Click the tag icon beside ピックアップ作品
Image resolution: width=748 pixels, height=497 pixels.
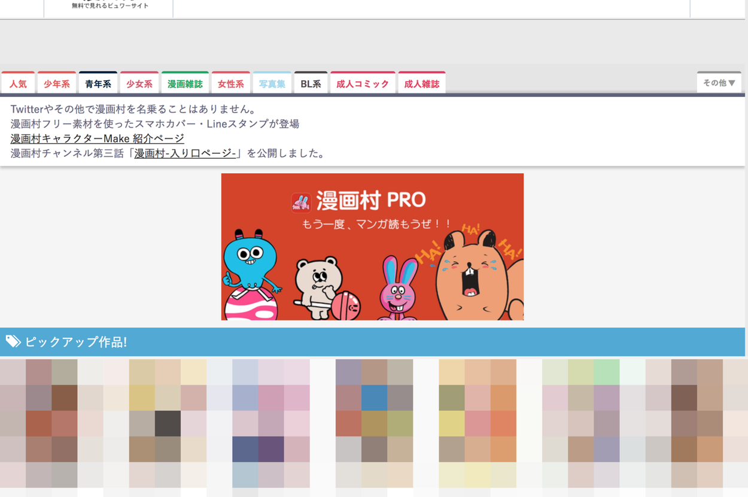pyautogui.click(x=13, y=342)
